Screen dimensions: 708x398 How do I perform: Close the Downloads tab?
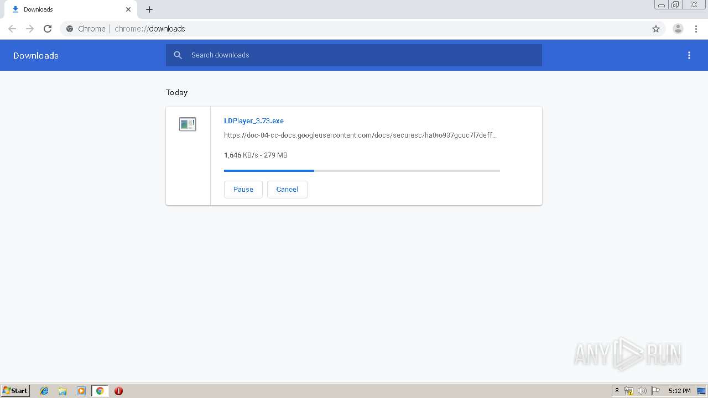point(128,9)
